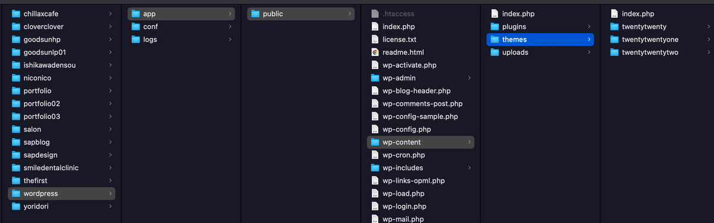This screenshot has height=223, width=714.
Task: Select the twentytwentytwo folder icon
Action: 614,52
